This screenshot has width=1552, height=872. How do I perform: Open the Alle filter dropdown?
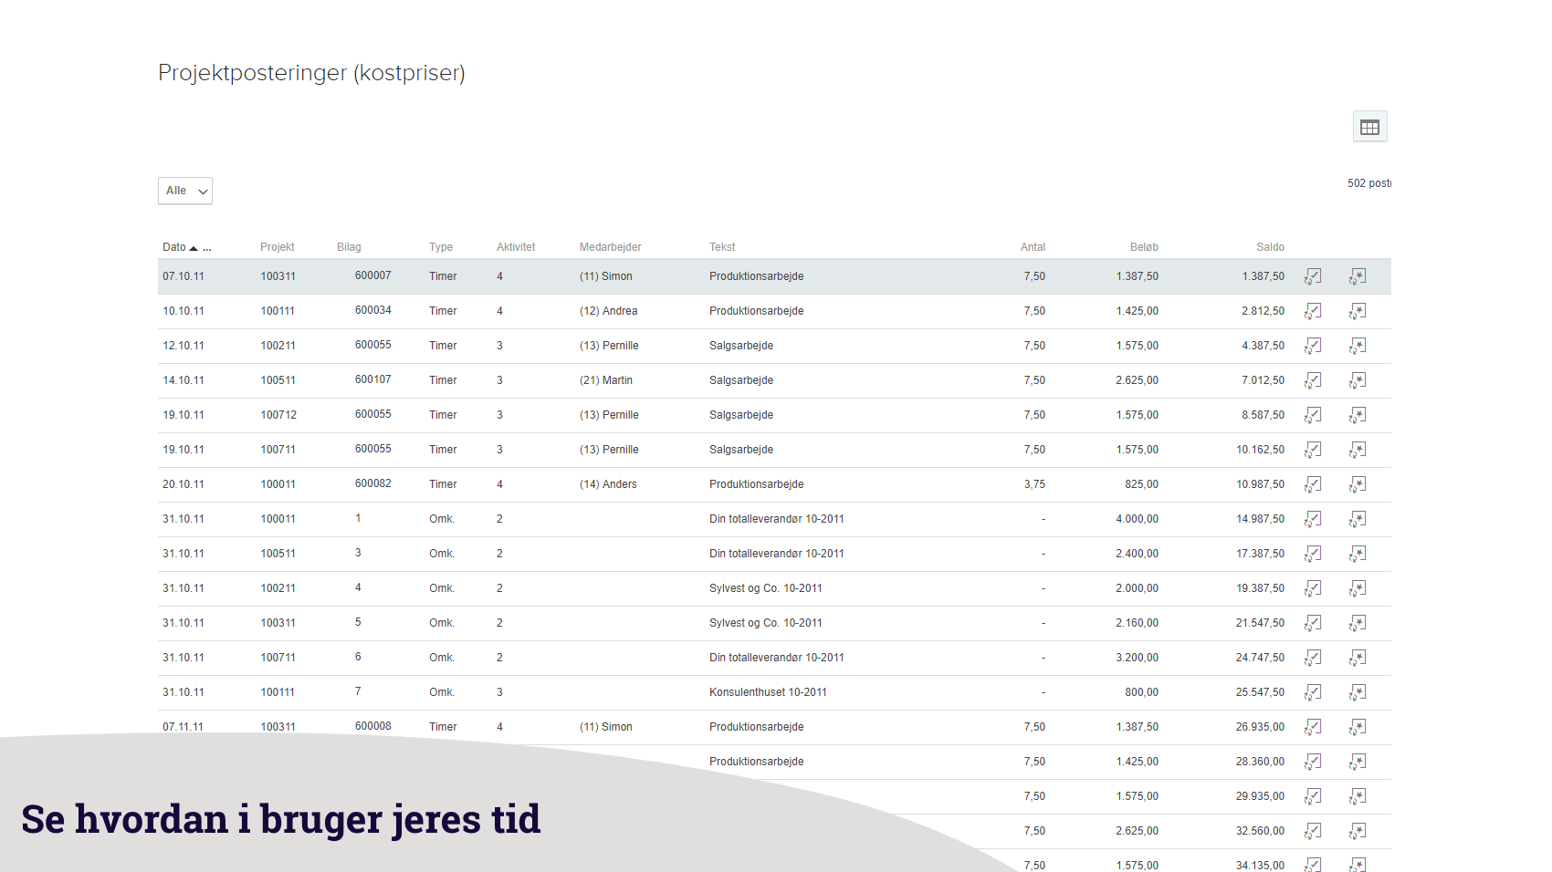pos(185,191)
